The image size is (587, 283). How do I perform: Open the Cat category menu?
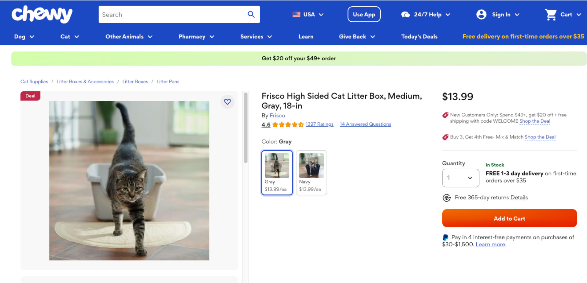coord(70,37)
